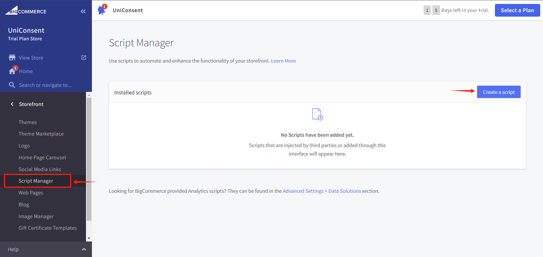The image size is (543, 257).
Task: Click Search or navigate to field
Action: click(x=45, y=85)
